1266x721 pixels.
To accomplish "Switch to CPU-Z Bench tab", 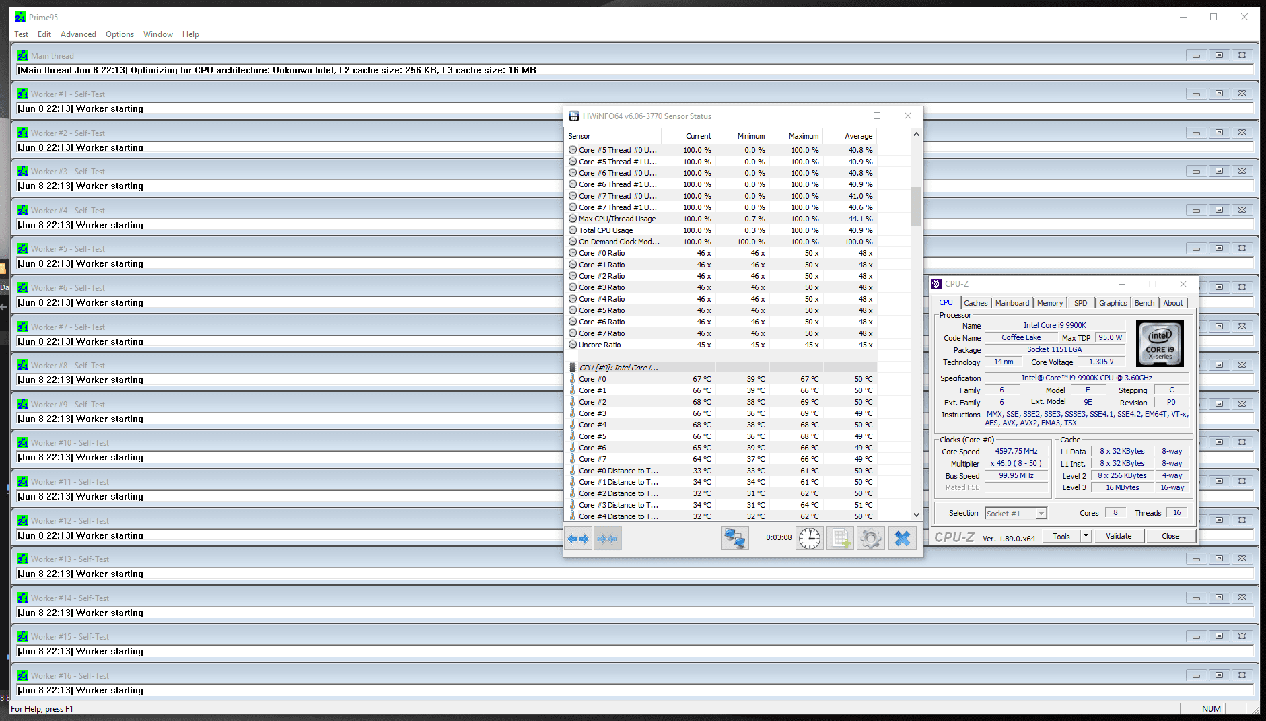I will 1144,303.
